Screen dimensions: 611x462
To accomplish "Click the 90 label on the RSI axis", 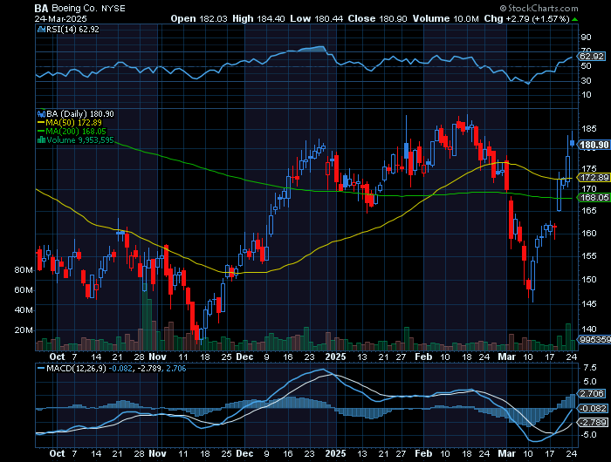I will (x=586, y=37).
